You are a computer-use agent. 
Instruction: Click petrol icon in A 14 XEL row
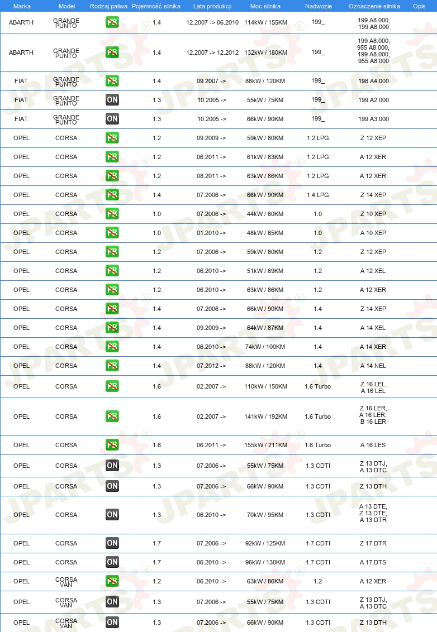point(112,327)
